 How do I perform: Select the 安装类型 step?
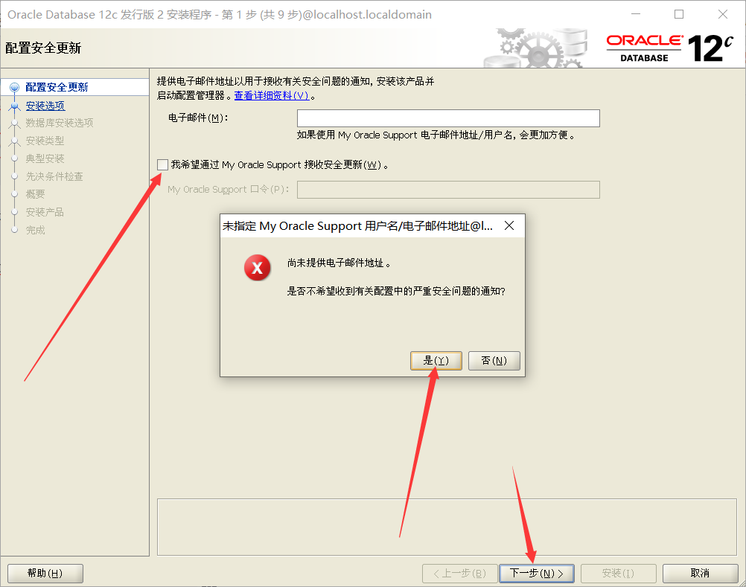pos(45,141)
